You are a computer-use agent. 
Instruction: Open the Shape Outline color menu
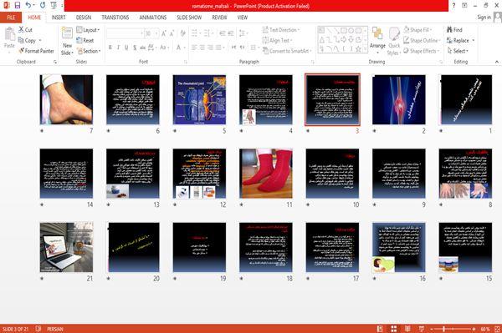tap(422, 40)
